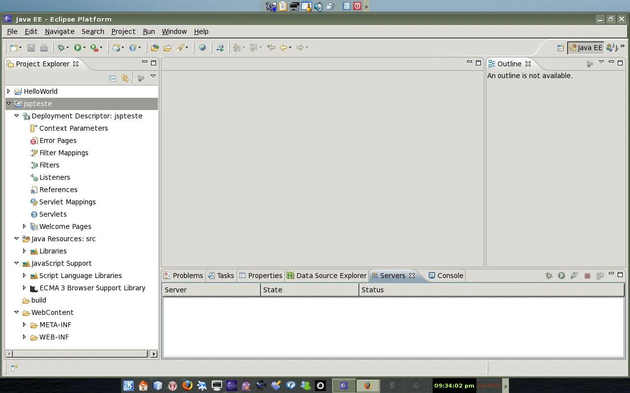Image resolution: width=630 pixels, height=393 pixels.
Task: Start the server in debug mode
Action: tap(549, 276)
